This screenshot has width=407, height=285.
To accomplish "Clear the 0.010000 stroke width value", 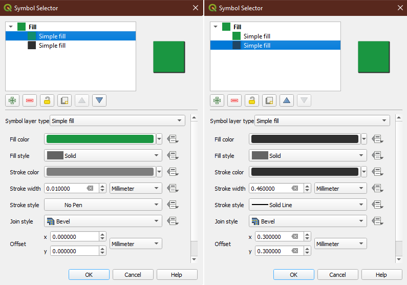I will coord(90,188).
